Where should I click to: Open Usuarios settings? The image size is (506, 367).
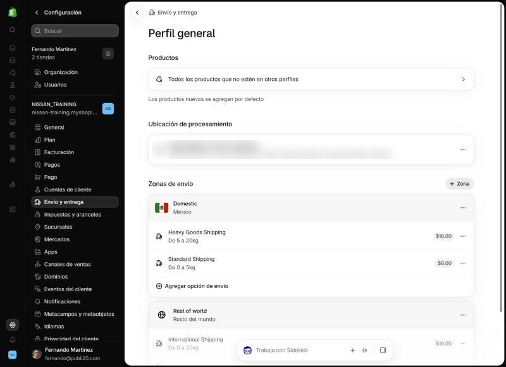tap(75, 85)
